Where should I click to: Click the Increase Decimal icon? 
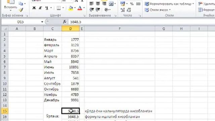tap(123, 10)
